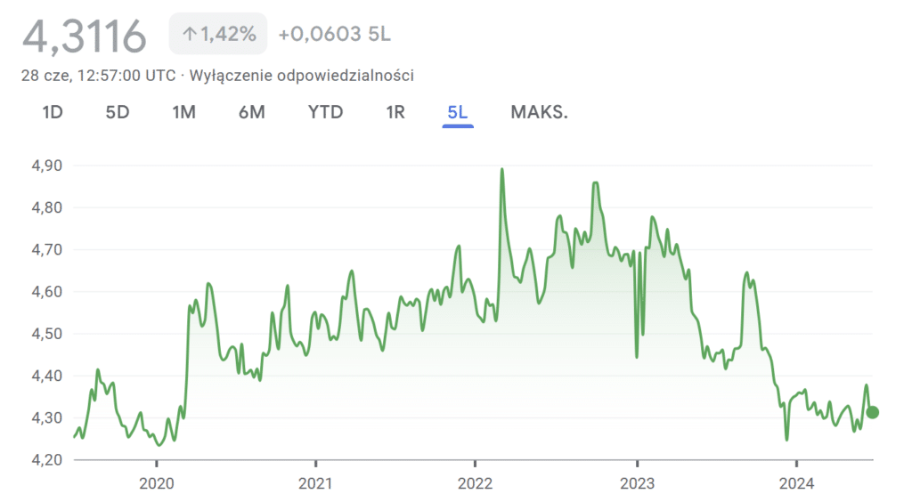
Task: Switch to the YTD view
Action: (325, 112)
